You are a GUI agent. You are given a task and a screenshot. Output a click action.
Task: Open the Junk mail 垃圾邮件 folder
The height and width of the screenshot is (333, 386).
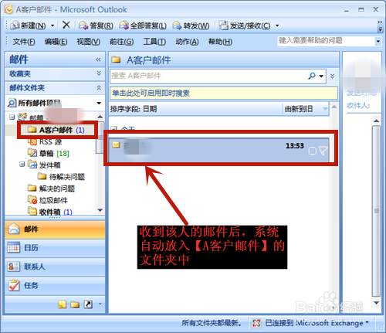(48, 200)
